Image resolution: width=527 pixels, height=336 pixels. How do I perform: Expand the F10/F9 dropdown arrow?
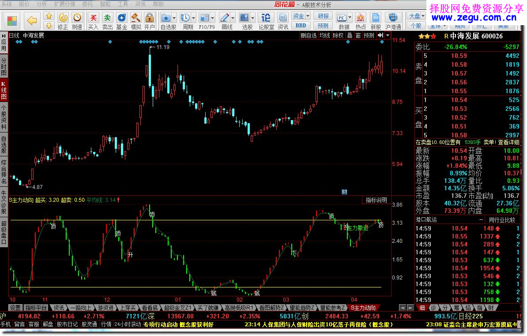tap(212, 18)
